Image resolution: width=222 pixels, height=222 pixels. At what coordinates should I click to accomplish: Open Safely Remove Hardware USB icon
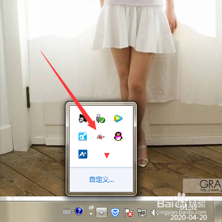(101, 119)
